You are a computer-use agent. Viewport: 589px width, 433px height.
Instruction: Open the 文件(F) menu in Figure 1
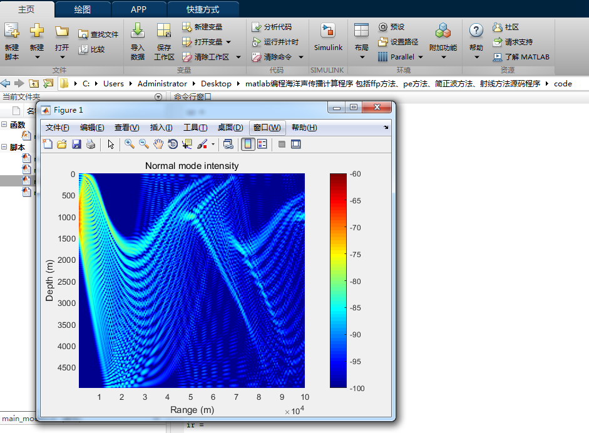coord(57,128)
